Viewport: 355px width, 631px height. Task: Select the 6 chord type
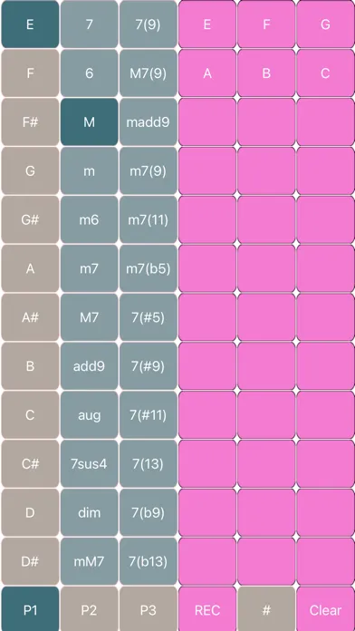pos(90,73)
